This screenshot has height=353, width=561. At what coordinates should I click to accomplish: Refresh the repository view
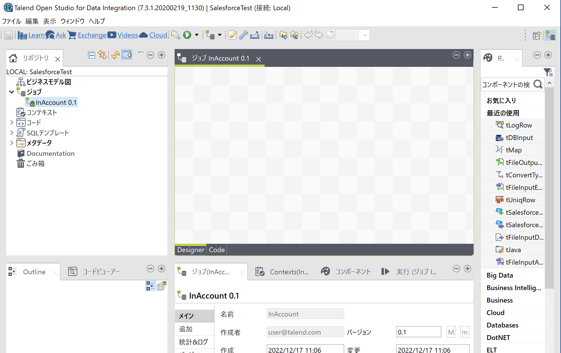point(115,55)
